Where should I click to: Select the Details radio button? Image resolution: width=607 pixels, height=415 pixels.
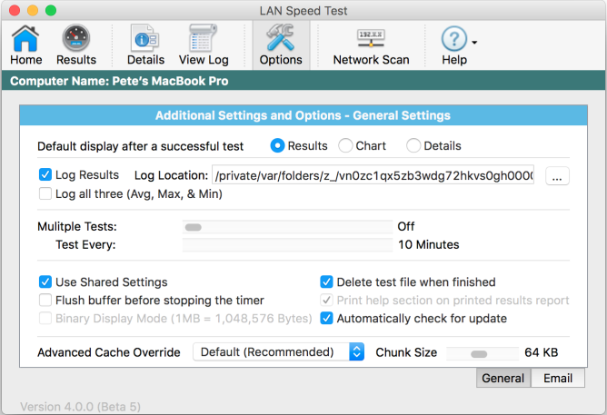pos(413,146)
